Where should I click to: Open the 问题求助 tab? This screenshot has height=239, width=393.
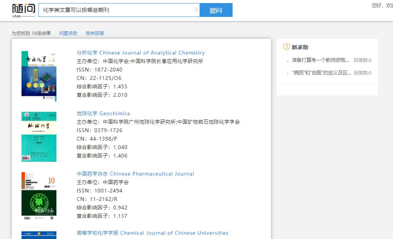pos(68,33)
